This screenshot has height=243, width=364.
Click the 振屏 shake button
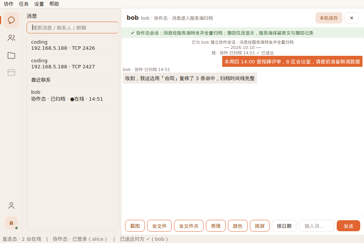click(259, 226)
